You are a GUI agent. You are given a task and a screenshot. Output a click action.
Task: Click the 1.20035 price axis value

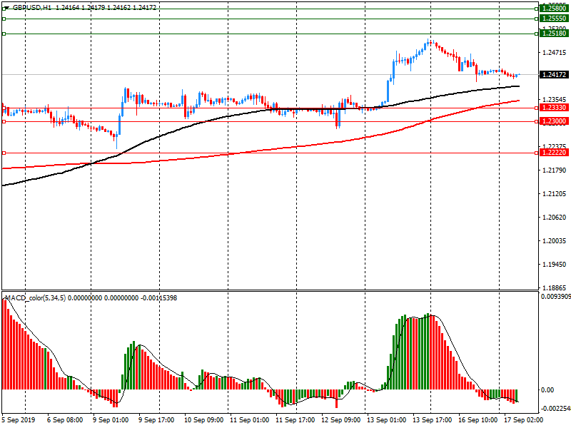[x=555, y=241]
